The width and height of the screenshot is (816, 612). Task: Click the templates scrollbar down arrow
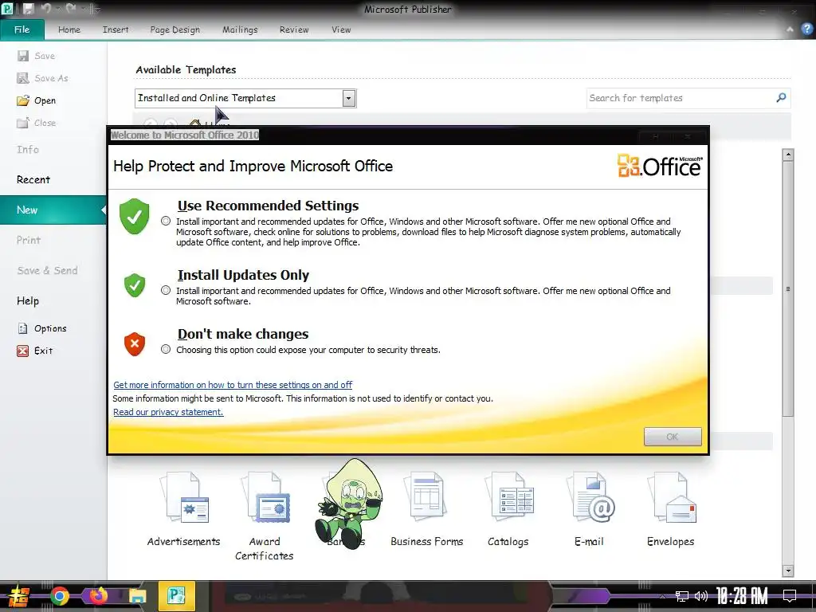788,571
